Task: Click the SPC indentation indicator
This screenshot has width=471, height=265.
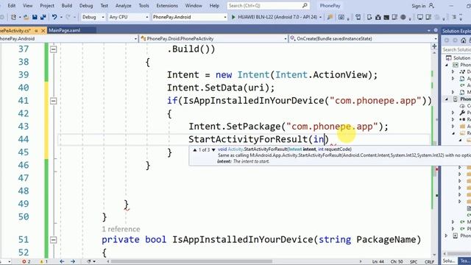Action: pyautogui.click(x=414, y=262)
